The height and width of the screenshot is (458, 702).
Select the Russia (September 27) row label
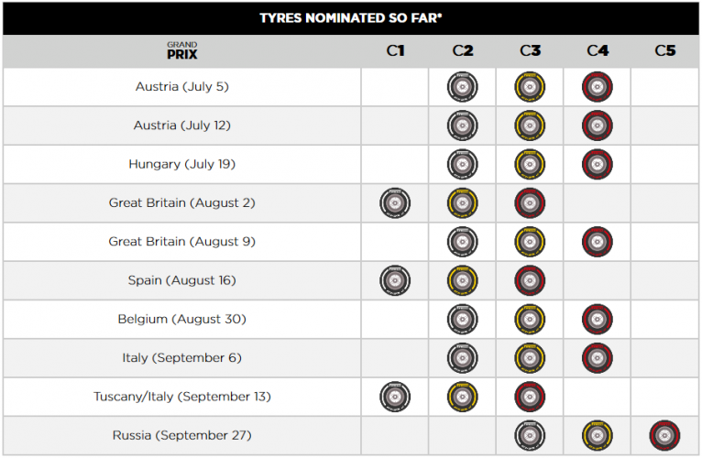click(x=181, y=435)
